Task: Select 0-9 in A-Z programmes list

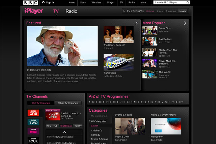Action: (x=181, y=102)
